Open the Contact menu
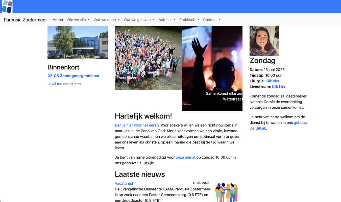Image resolution: width=341 pixels, height=202 pixels. [x=212, y=20]
